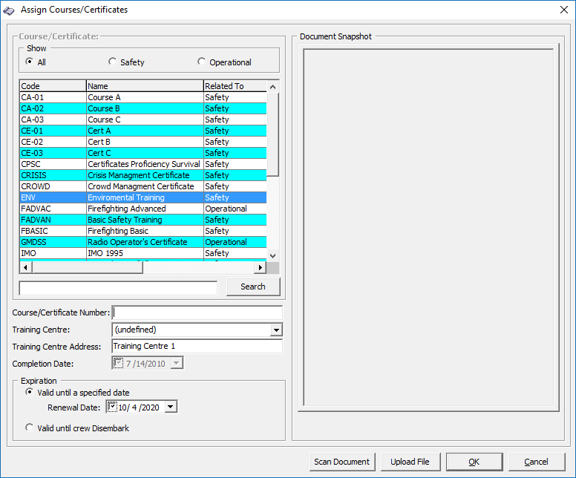576x478 pixels.
Task: Confirm with the OK button
Action: [474, 462]
